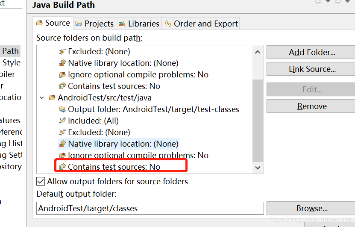Select the upper Native library location row

(x=123, y=63)
